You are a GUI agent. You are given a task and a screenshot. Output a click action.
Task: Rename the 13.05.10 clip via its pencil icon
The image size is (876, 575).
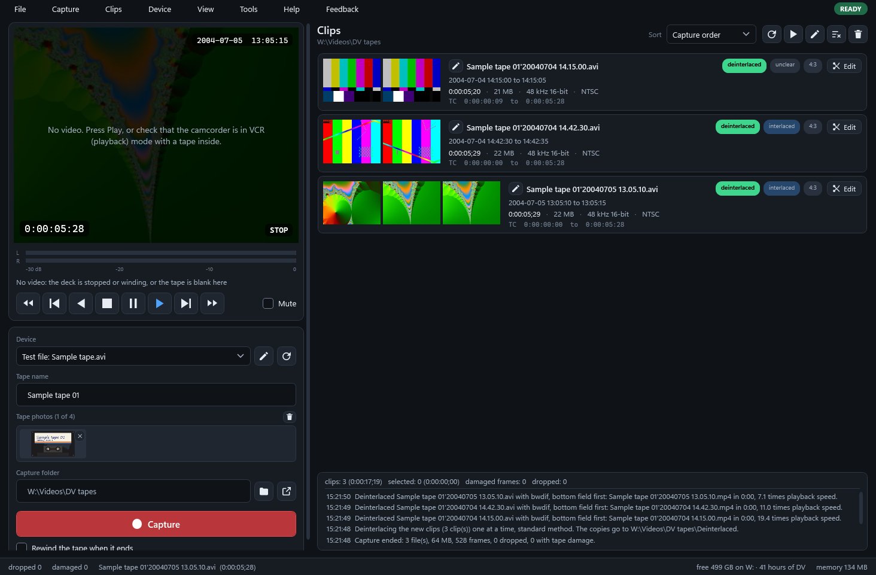(x=516, y=189)
